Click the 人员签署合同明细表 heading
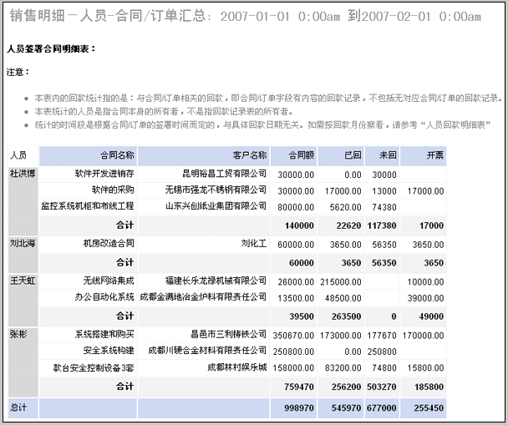Viewport: 508px width, 425px height. [x=50, y=49]
